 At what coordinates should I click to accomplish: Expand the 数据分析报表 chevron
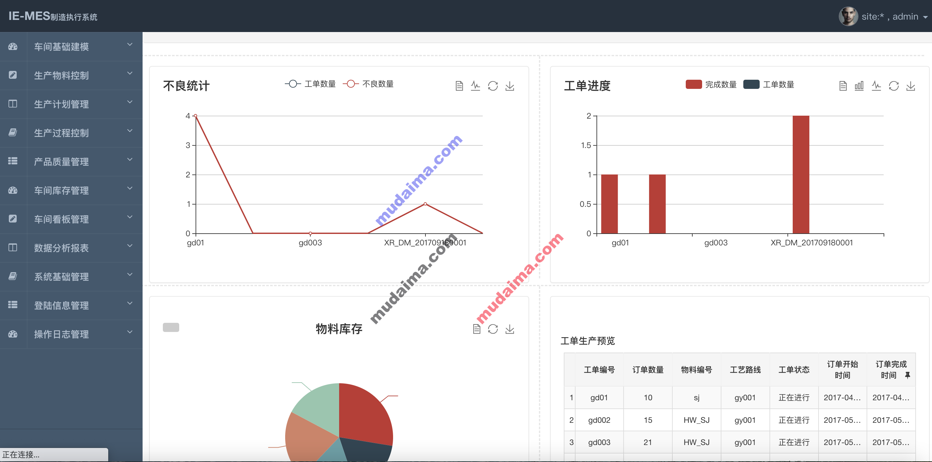(x=130, y=246)
